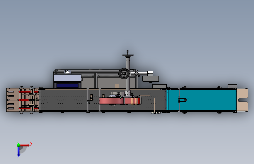Select the dark blue display screen on the cabinet

[x=67, y=86]
